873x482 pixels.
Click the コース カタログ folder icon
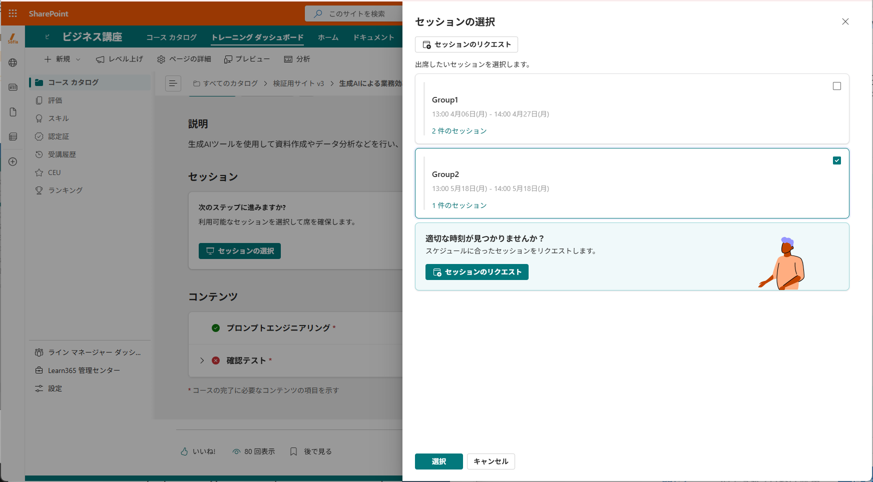point(39,82)
